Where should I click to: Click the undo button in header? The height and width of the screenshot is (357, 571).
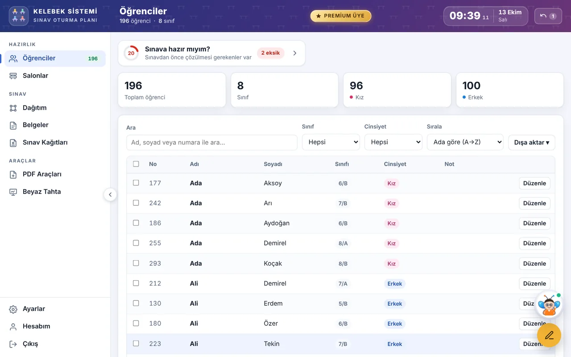pos(548,16)
